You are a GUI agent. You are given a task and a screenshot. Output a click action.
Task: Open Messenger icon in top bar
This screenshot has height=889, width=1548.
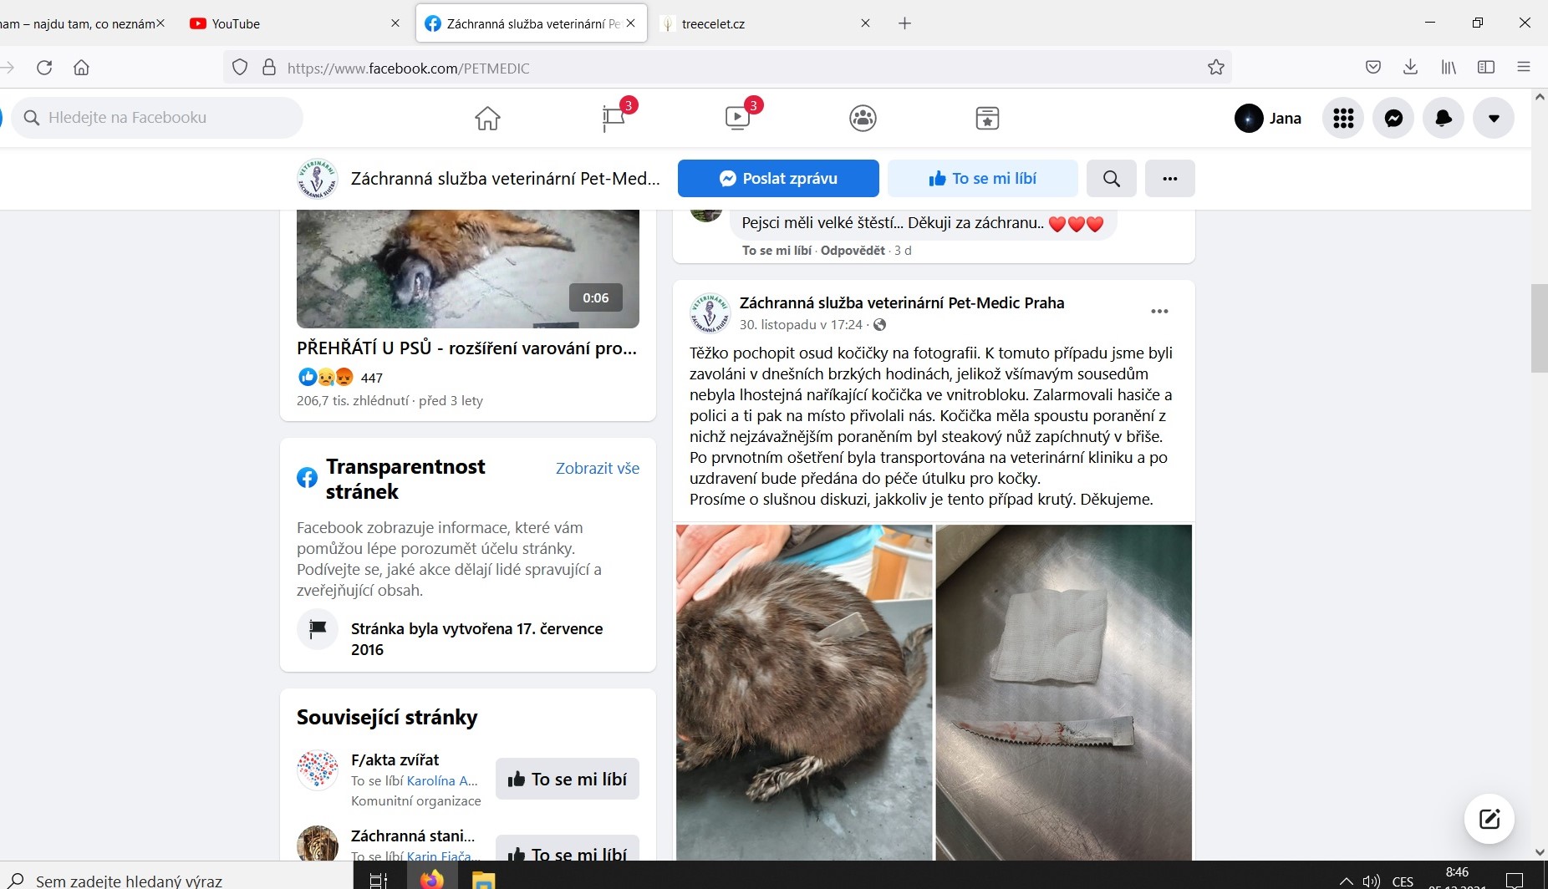coord(1393,119)
